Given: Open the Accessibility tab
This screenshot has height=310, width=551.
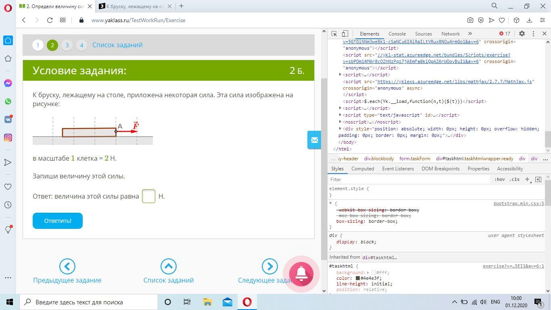Looking at the screenshot, I should 510,169.
